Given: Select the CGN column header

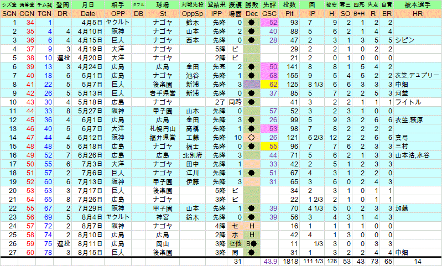Looking at the screenshot, I should (x=27, y=13).
